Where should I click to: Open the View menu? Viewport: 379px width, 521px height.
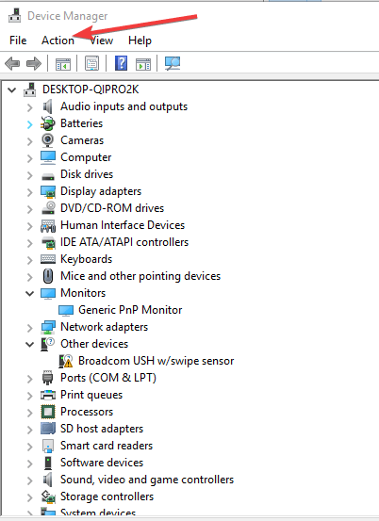[x=102, y=41]
